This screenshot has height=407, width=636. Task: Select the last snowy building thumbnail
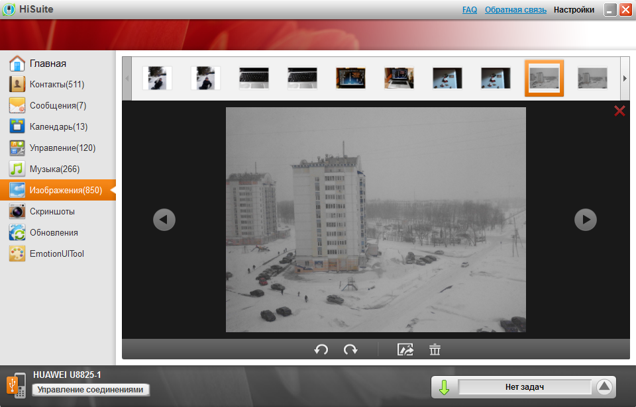point(592,78)
